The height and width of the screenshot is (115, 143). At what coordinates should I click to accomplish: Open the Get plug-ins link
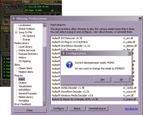131,109
